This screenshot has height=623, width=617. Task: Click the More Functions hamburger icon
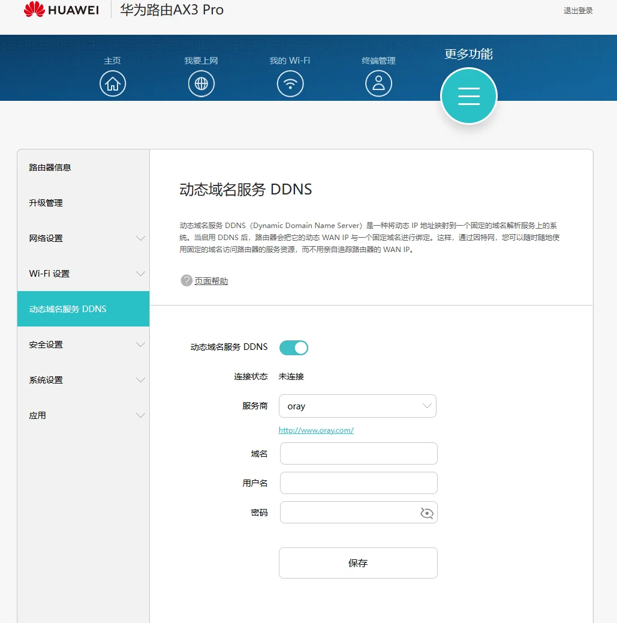(x=469, y=96)
